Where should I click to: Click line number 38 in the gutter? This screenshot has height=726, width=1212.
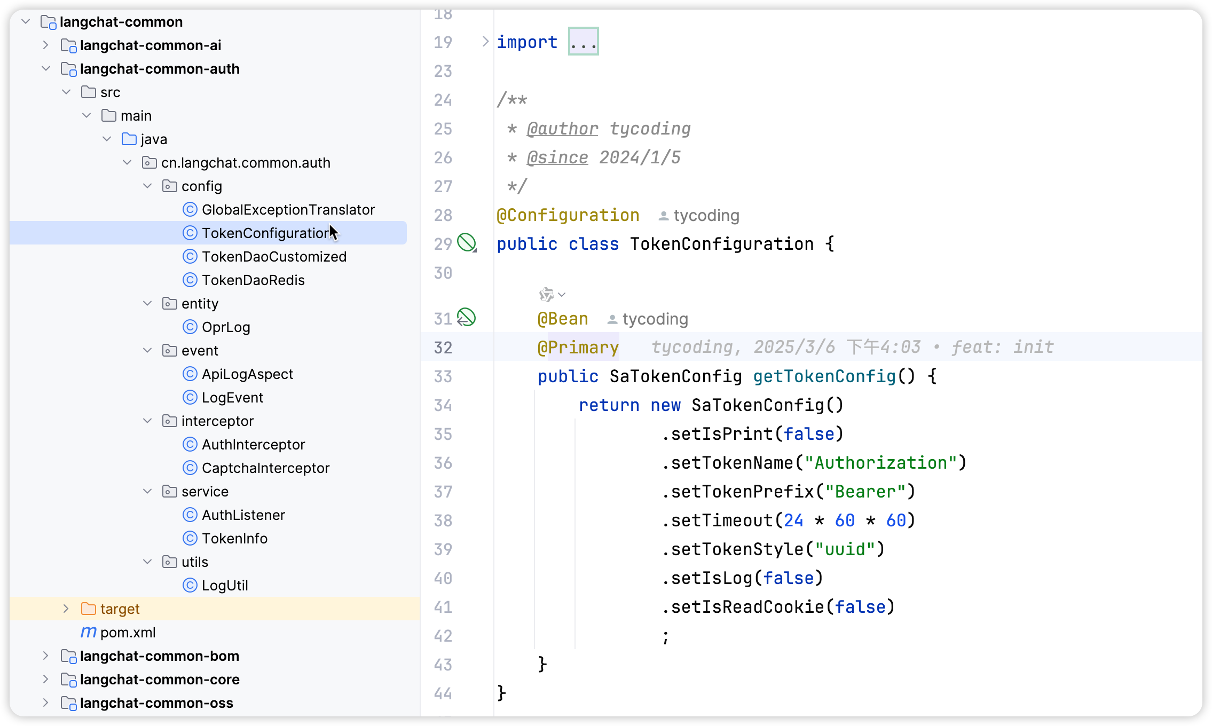coord(443,520)
